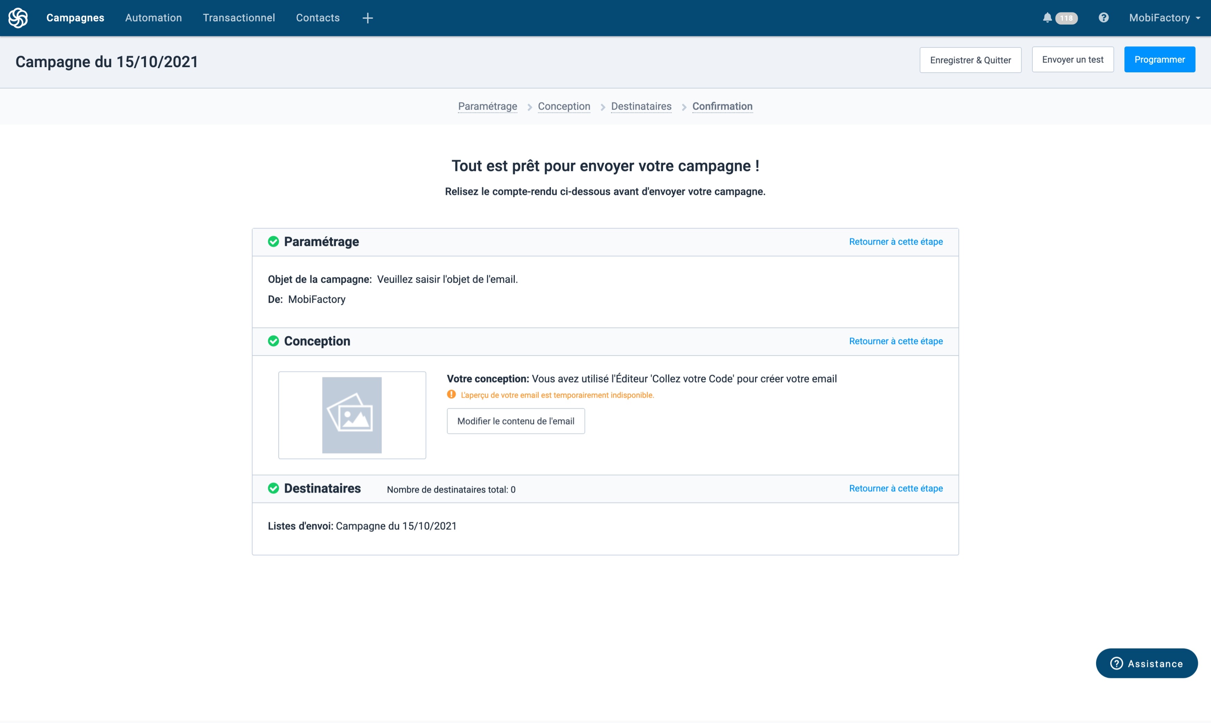The image size is (1211, 723).
Task: Open the Automation menu
Action: coord(153,18)
